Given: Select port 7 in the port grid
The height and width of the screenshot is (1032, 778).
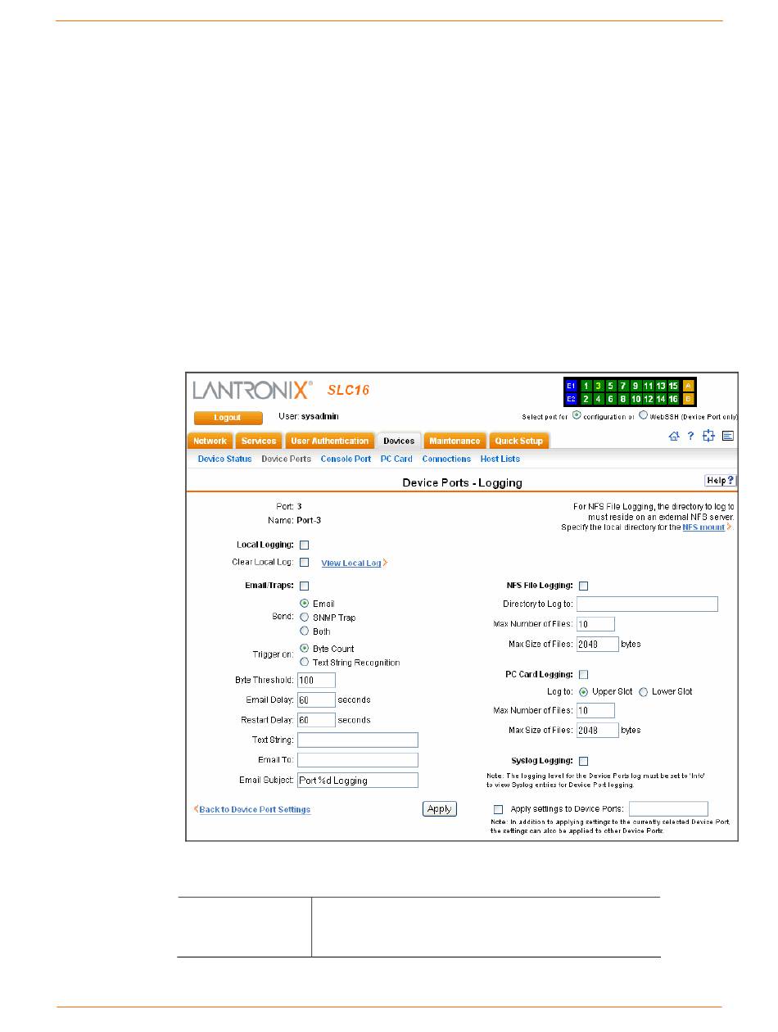Looking at the screenshot, I should (x=623, y=386).
